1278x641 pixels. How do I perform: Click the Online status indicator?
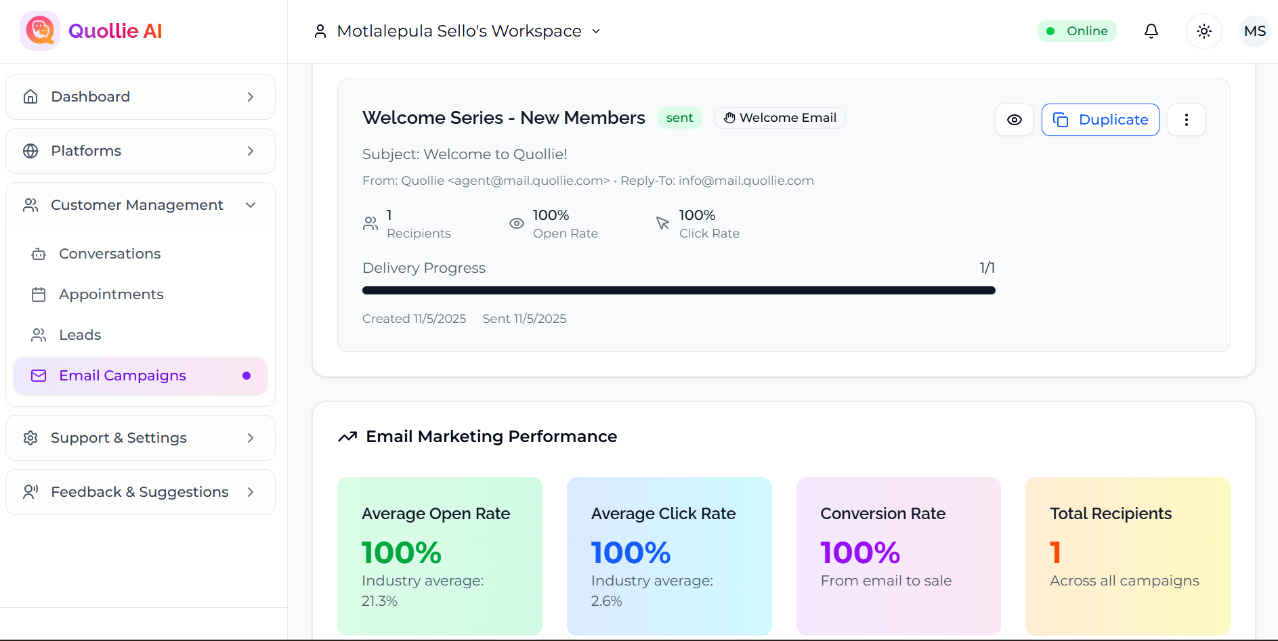pos(1077,31)
